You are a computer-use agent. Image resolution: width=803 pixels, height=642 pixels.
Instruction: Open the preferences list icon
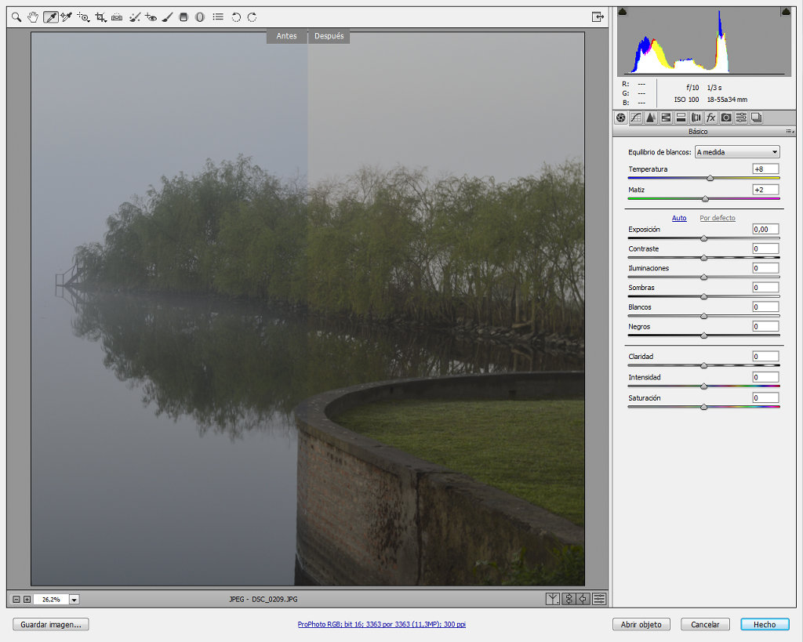(218, 17)
